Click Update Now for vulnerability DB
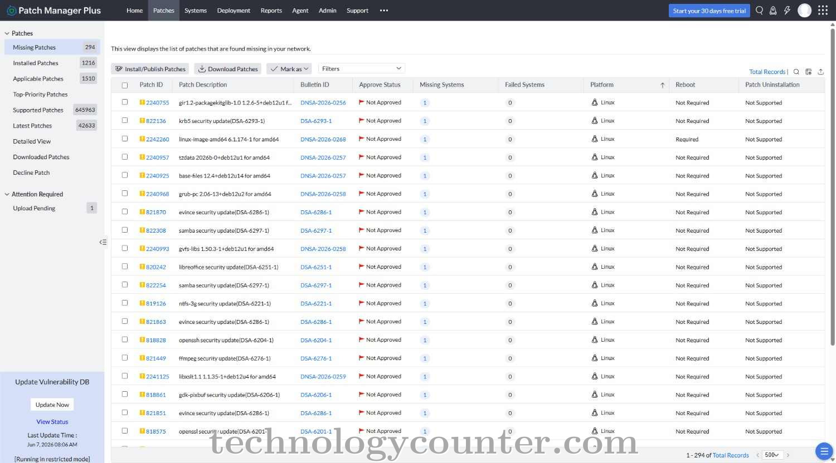This screenshot has width=836, height=463. [x=52, y=405]
